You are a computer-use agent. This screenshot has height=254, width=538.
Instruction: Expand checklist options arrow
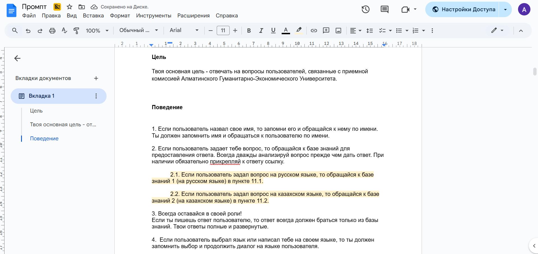[390, 31]
